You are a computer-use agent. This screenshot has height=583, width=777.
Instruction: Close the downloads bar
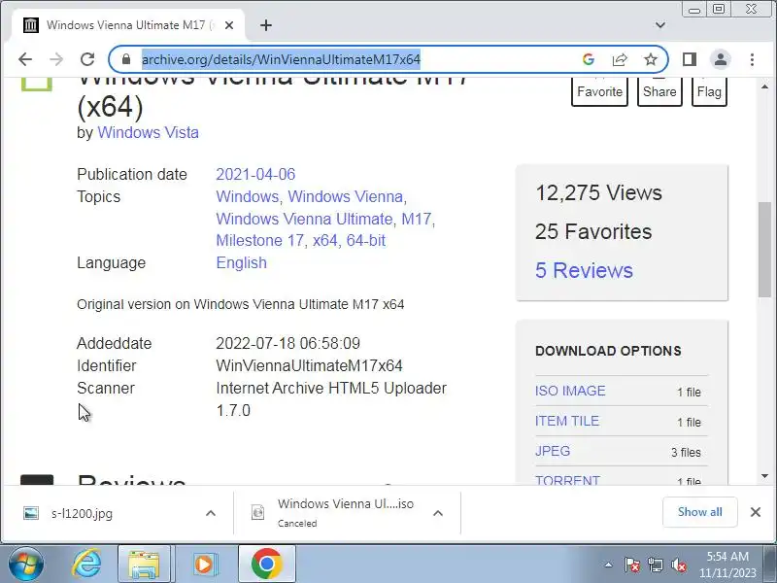click(x=756, y=512)
